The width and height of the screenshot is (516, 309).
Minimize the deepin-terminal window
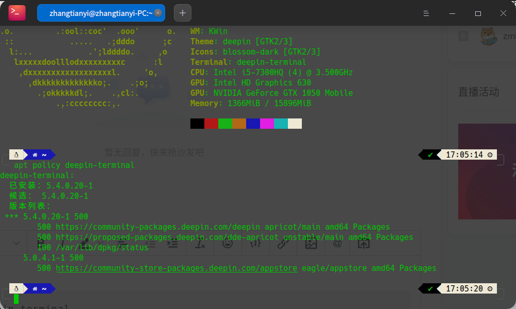(452, 13)
